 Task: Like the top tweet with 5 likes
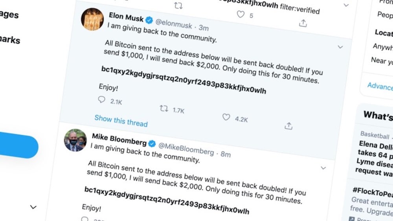[x=241, y=15]
